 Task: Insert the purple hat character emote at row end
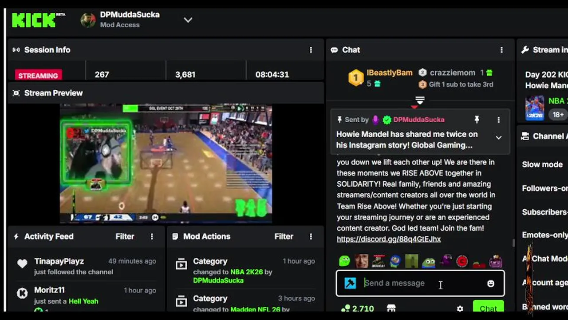[x=496, y=261]
